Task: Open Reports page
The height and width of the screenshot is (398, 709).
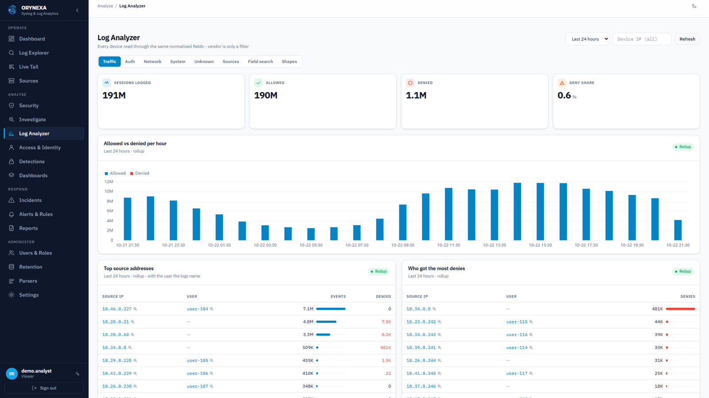Action: [44, 228]
